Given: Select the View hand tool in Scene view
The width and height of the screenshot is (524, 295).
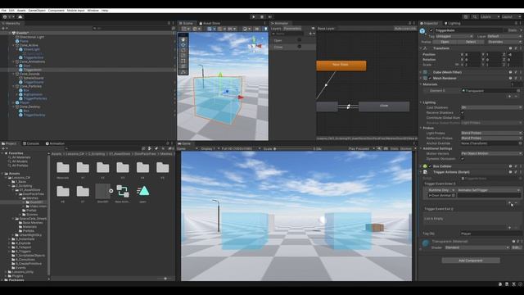Looking at the screenshot, I should [183, 39].
